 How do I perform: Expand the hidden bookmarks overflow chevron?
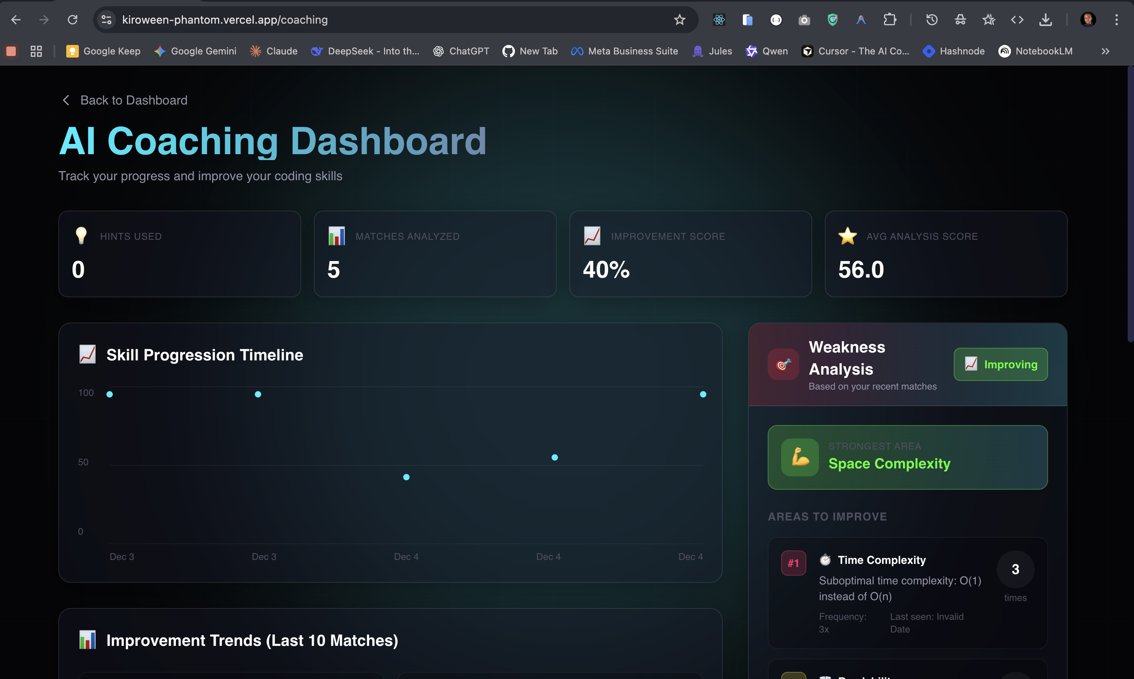(1105, 51)
